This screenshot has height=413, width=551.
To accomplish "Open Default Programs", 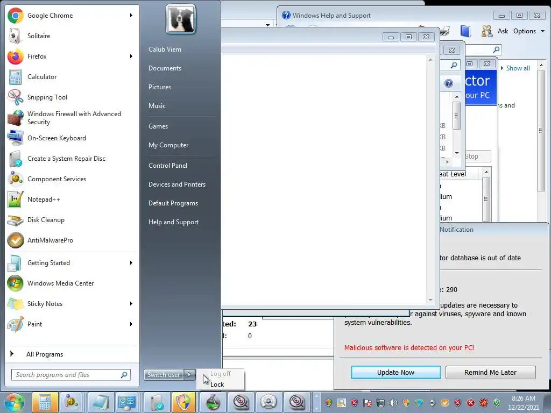I will (173, 203).
